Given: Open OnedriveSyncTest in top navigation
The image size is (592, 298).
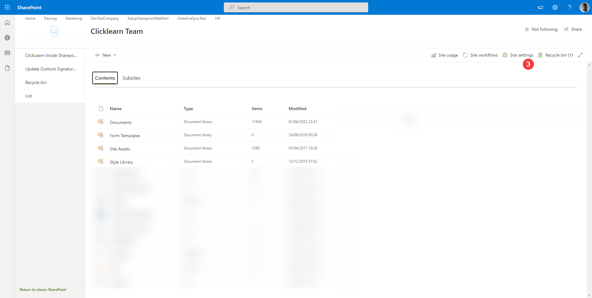Looking at the screenshot, I should click(x=191, y=18).
